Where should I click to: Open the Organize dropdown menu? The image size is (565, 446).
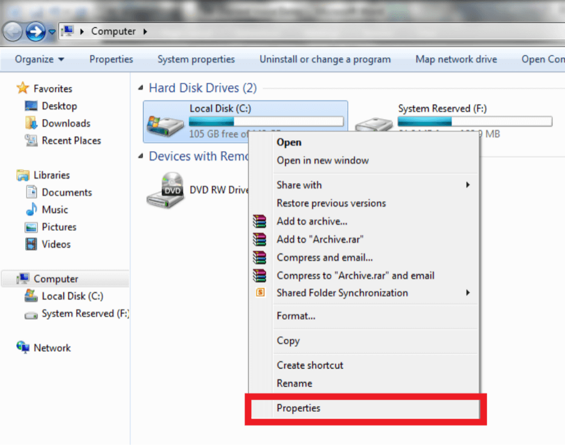(39, 59)
